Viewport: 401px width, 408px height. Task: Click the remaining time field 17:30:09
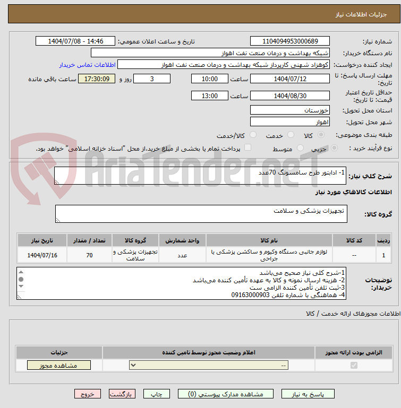click(97, 79)
